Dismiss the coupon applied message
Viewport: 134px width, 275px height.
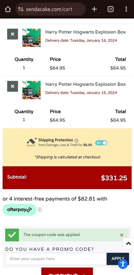point(122,235)
